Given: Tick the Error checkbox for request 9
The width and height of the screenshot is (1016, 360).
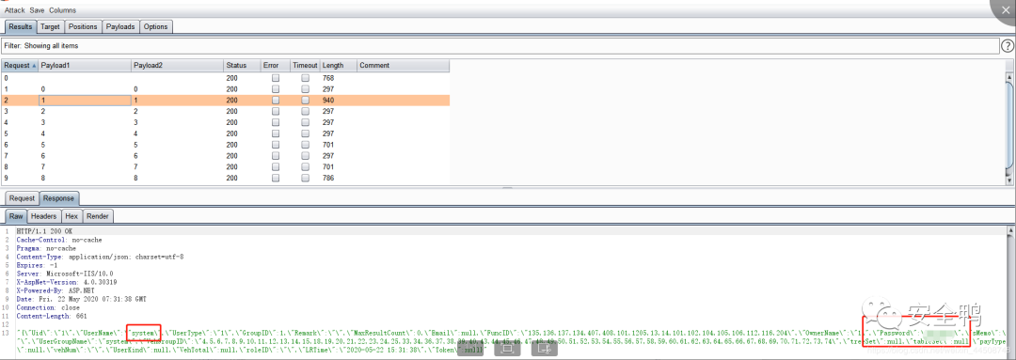Looking at the screenshot, I should pyautogui.click(x=276, y=178).
